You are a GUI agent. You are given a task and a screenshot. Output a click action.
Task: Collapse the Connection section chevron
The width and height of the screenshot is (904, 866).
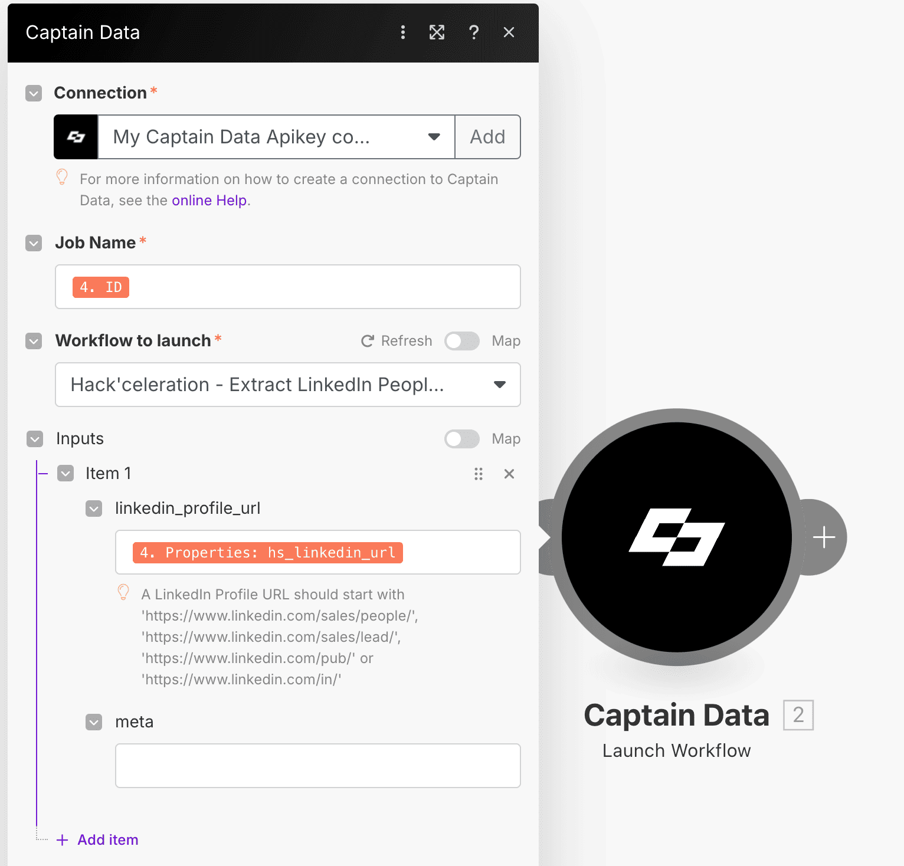pyautogui.click(x=34, y=93)
